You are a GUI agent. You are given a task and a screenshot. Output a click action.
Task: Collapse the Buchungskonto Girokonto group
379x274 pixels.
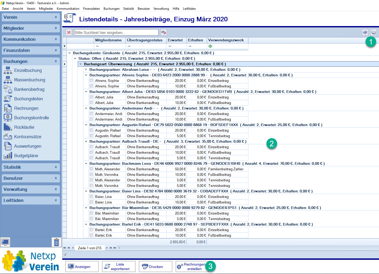(x=70, y=53)
